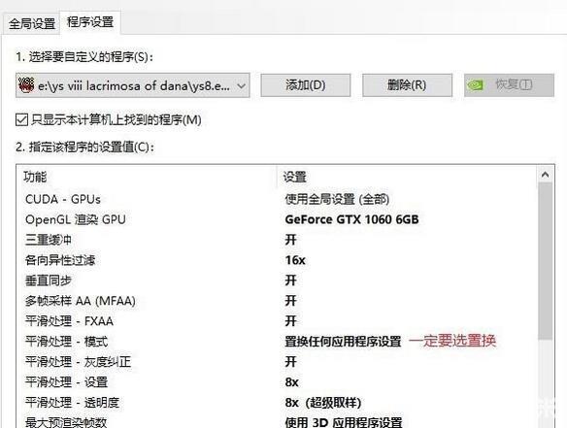
Task: Switch to the 全局设置 tab
Action: [x=31, y=24]
